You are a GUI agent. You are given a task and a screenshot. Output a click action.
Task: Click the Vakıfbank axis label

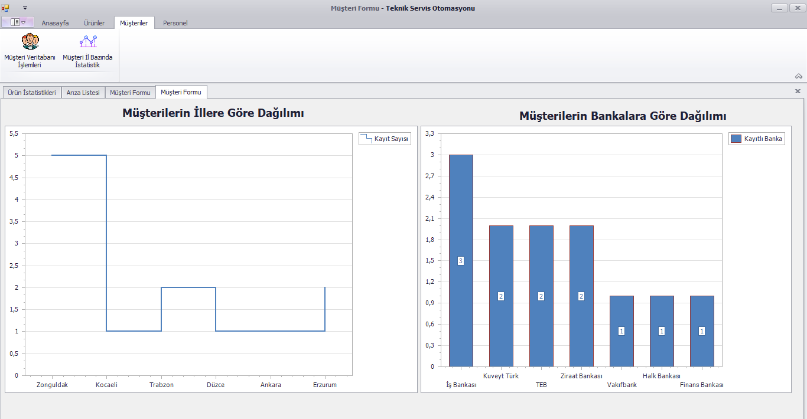(622, 385)
